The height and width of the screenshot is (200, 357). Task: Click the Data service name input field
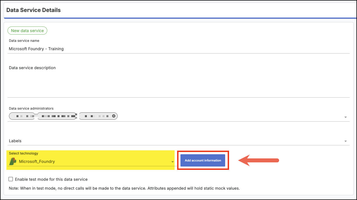coord(178,49)
